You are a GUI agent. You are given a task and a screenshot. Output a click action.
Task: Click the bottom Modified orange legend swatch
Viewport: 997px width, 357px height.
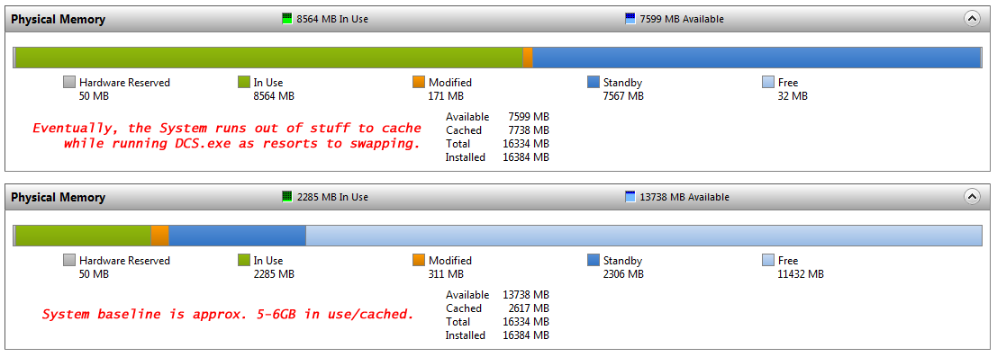point(419,260)
